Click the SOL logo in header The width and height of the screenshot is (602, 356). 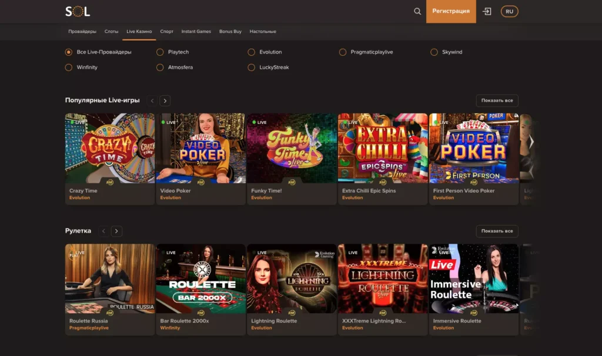click(x=78, y=11)
